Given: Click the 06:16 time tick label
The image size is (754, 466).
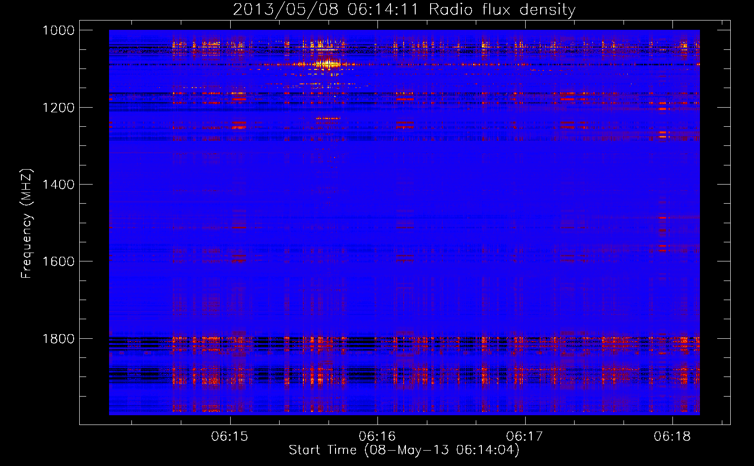Looking at the screenshot, I should point(377,437).
